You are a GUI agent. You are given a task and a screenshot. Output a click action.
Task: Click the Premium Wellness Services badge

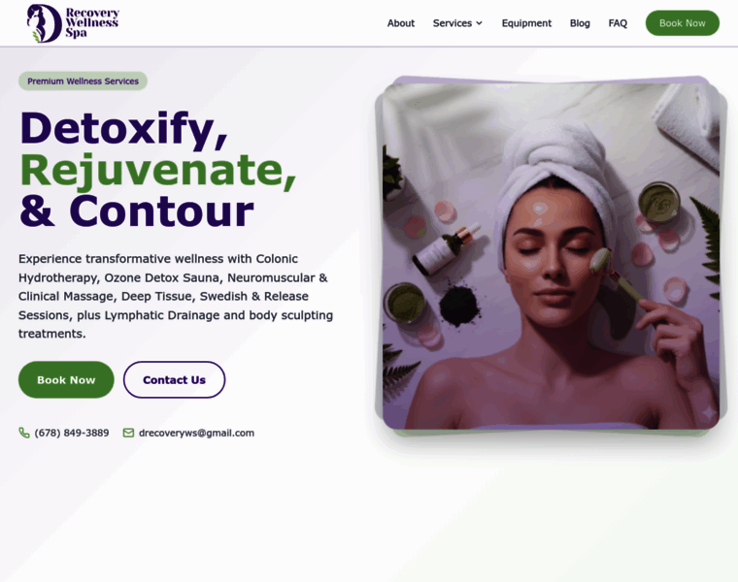83,81
